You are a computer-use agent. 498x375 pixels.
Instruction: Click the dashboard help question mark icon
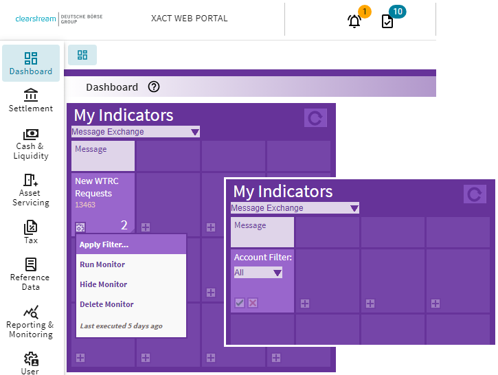tap(154, 87)
